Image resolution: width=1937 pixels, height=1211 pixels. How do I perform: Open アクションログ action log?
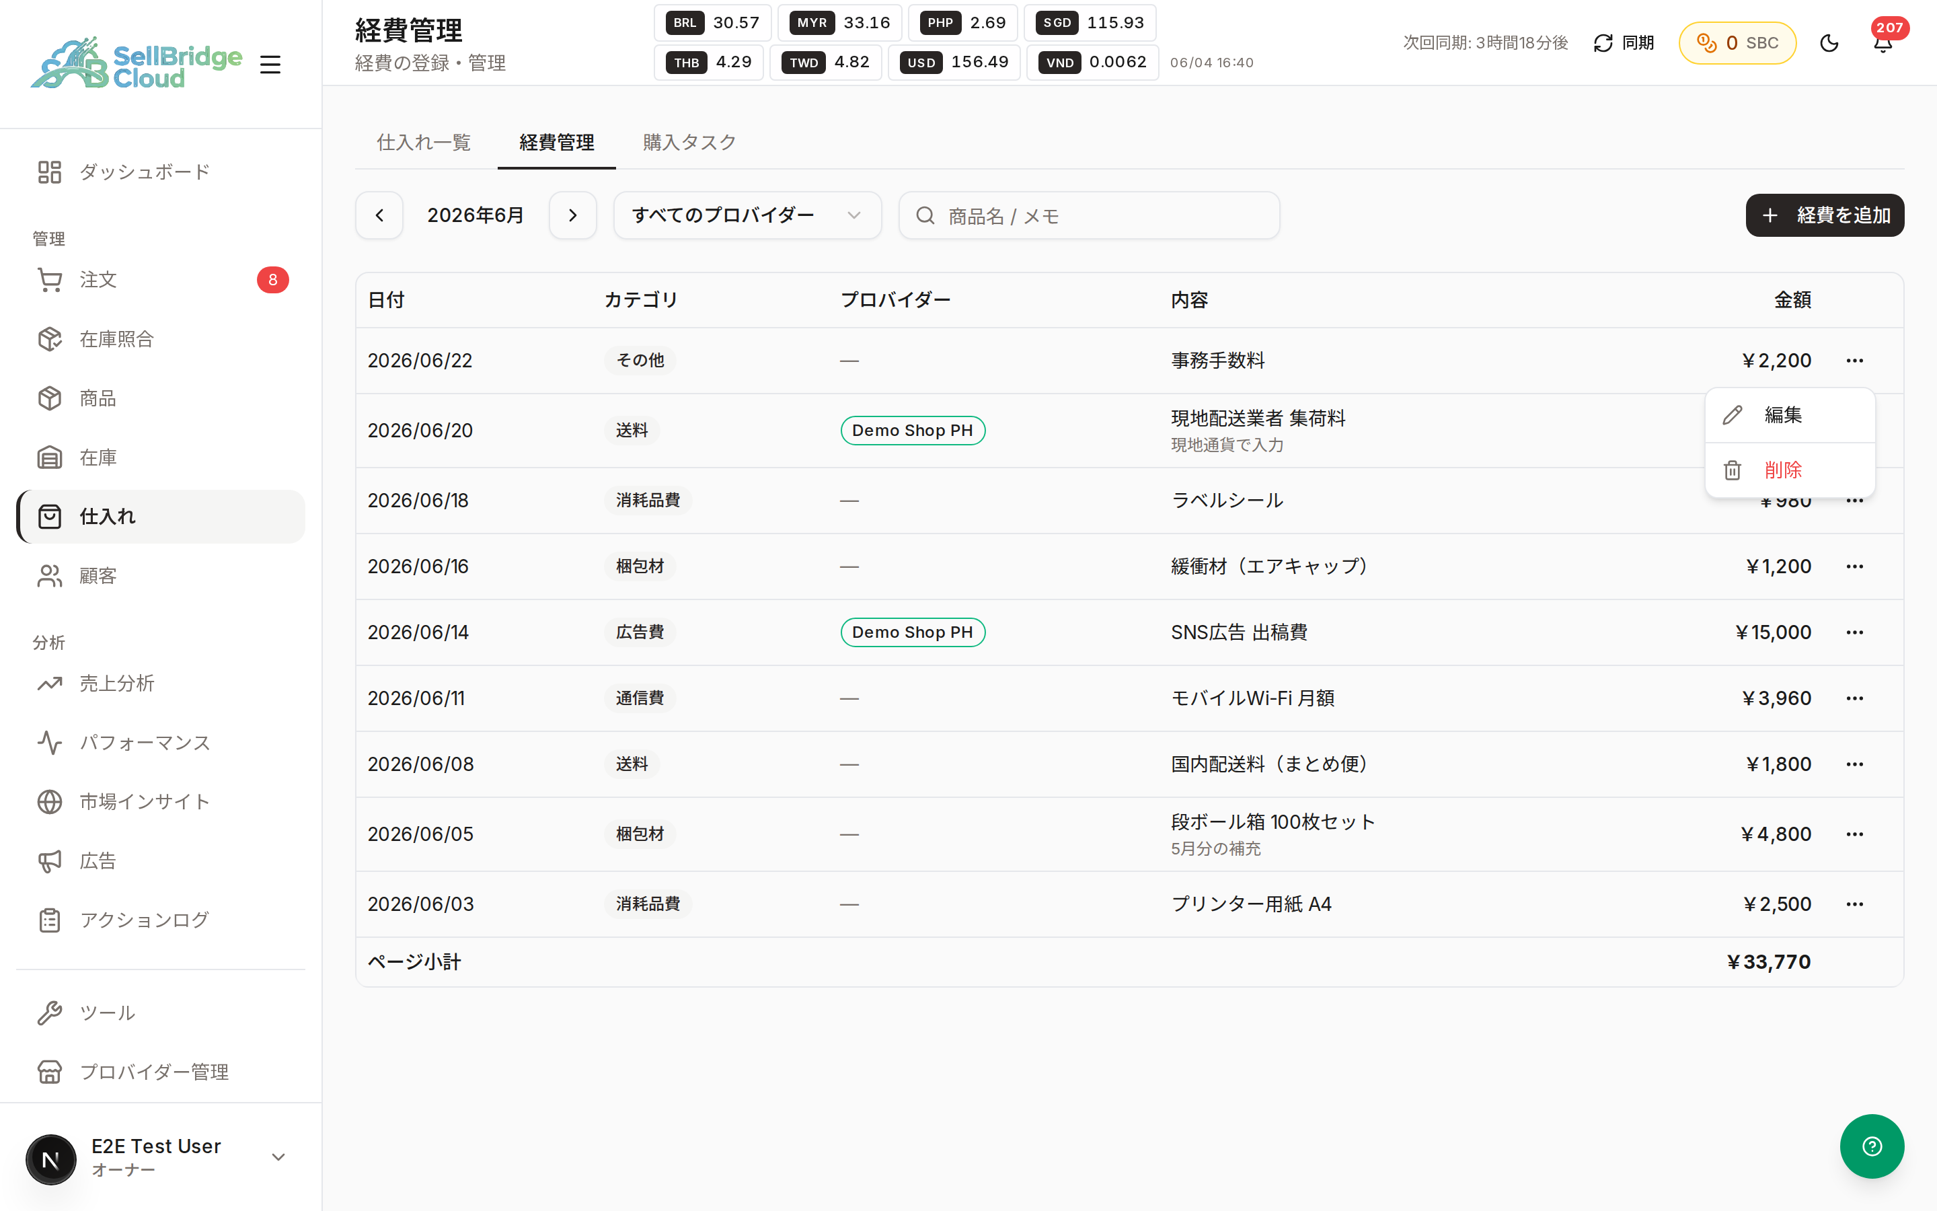click(x=160, y=920)
